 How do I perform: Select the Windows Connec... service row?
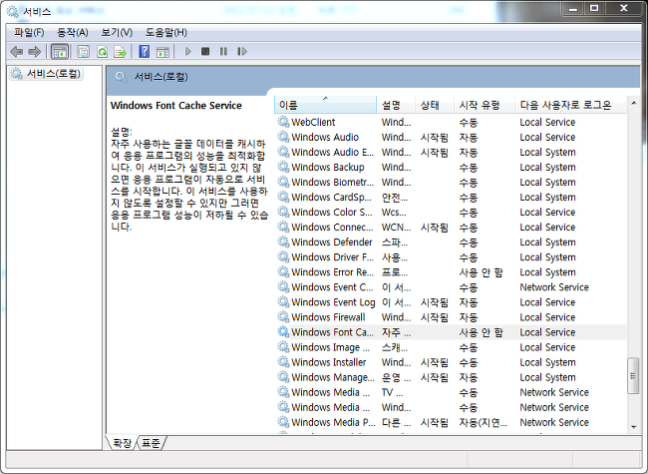click(451, 228)
